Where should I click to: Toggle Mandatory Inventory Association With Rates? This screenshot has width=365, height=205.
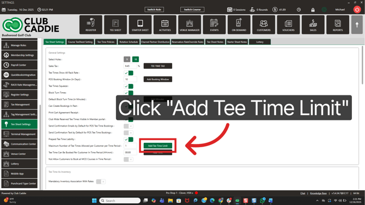click(101, 182)
